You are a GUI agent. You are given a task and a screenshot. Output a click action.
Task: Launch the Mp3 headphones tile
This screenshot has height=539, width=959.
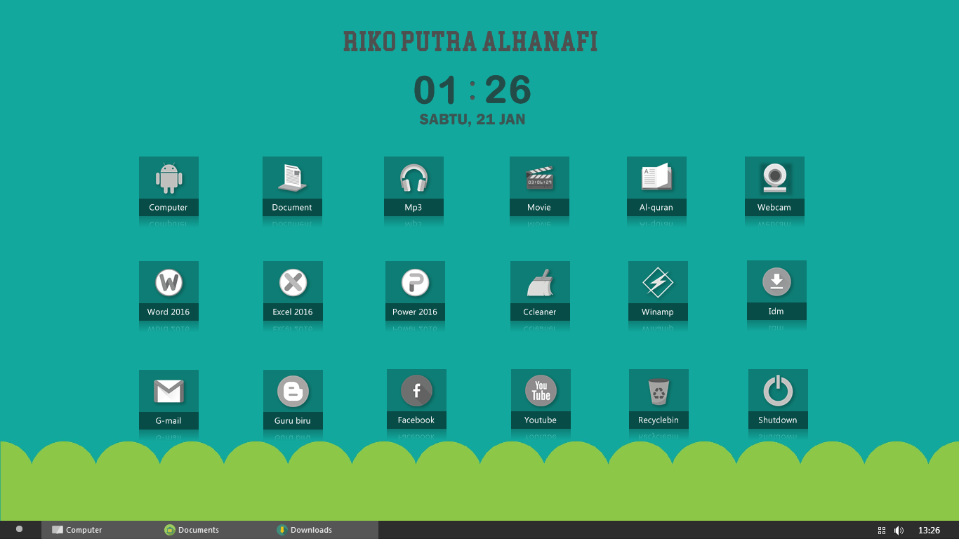(414, 186)
